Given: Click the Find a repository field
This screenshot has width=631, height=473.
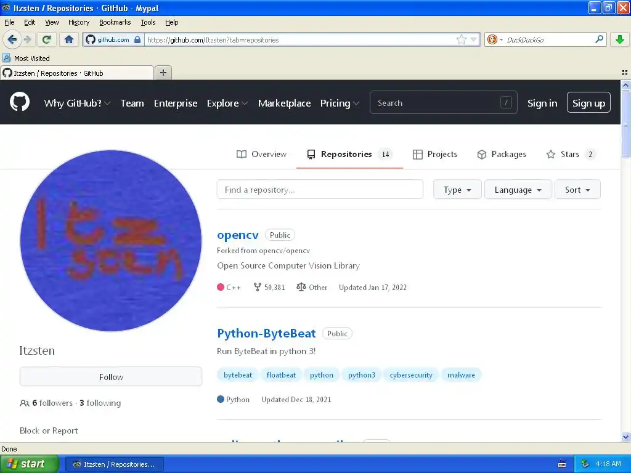Looking at the screenshot, I should click(x=320, y=190).
